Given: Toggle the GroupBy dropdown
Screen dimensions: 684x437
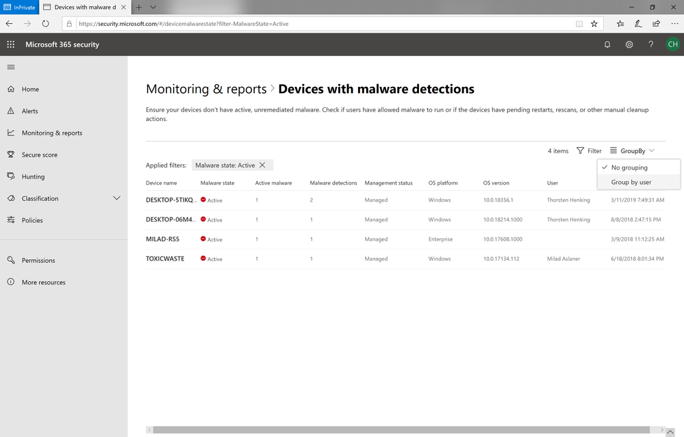Looking at the screenshot, I should click(632, 150).
